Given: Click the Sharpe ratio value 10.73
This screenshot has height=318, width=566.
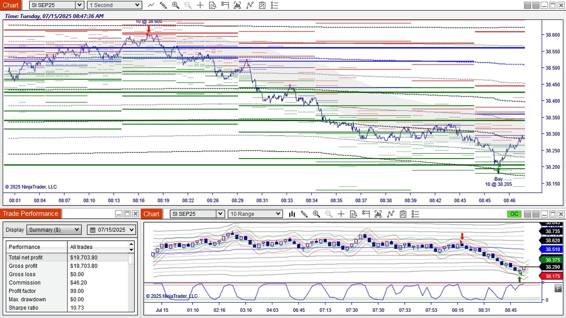Looking at the screenshot, I should 77,308.
